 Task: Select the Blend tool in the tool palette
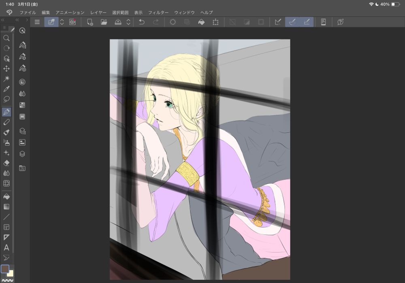[6, 173]
